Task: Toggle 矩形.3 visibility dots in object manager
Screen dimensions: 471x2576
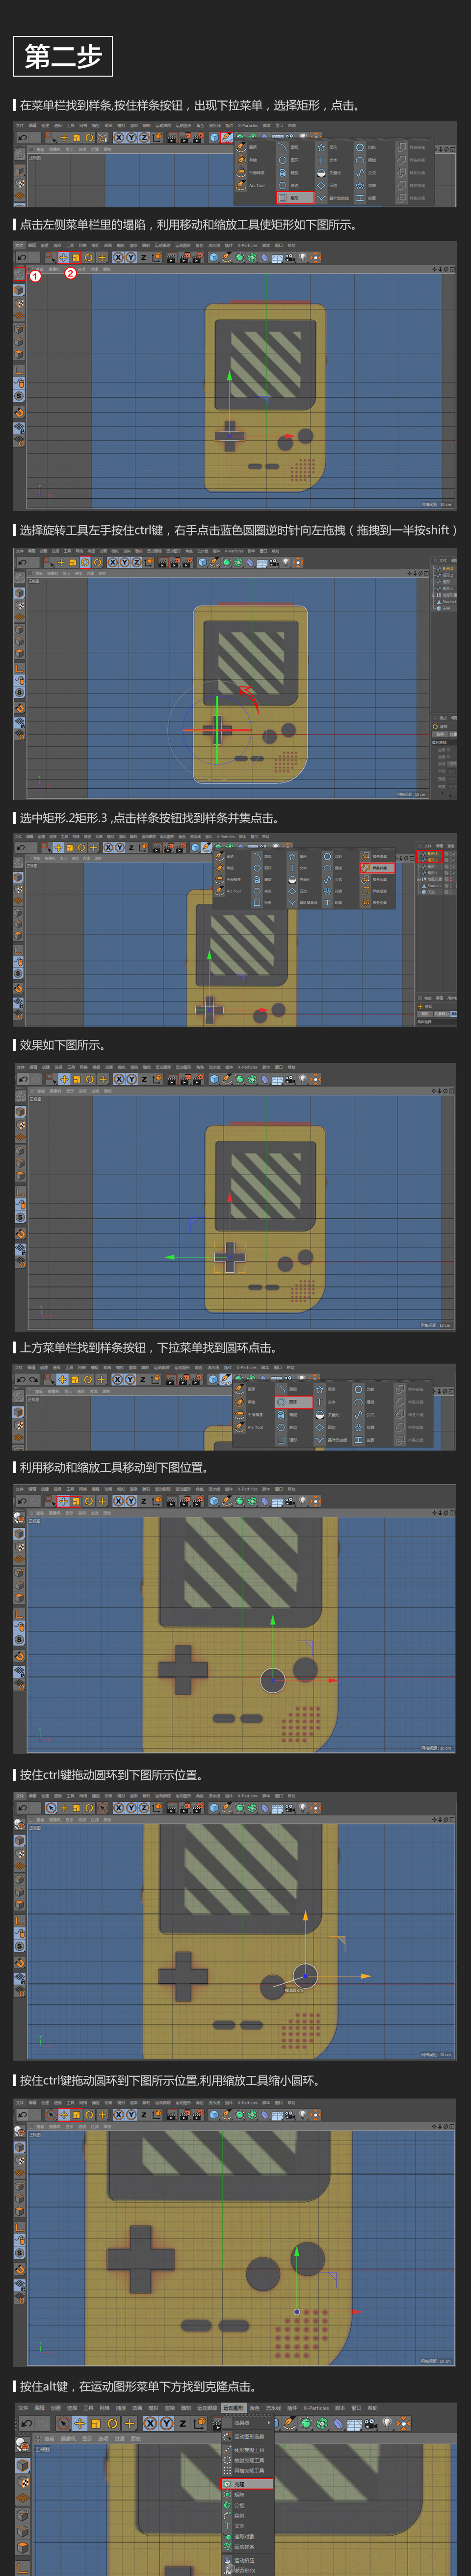Action: [451, 854]
